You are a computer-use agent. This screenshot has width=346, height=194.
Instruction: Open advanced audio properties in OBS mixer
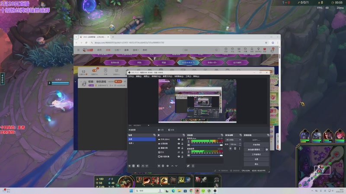(x=188, y=166)
